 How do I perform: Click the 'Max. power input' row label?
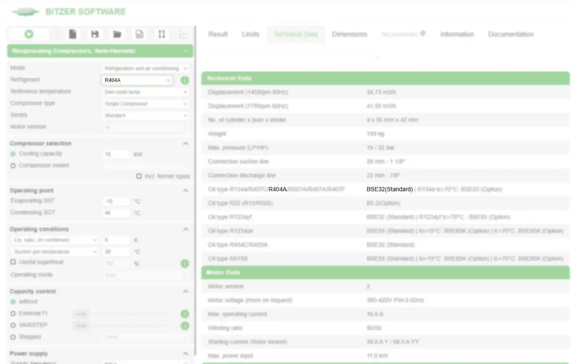[x=230, y=356]
